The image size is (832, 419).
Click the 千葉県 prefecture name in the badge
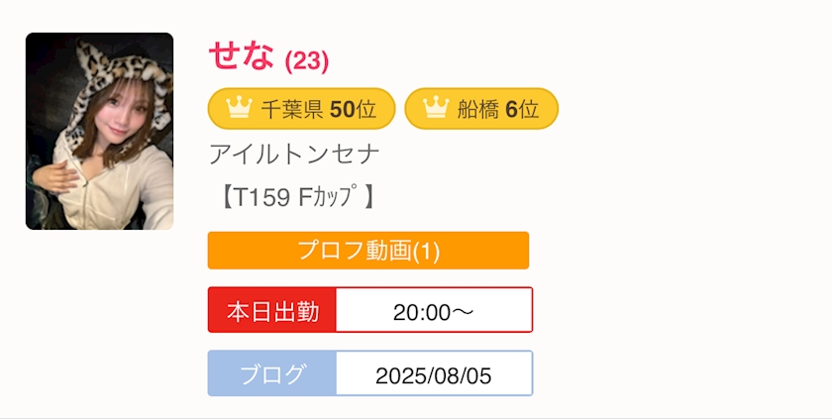pos(292,109)
